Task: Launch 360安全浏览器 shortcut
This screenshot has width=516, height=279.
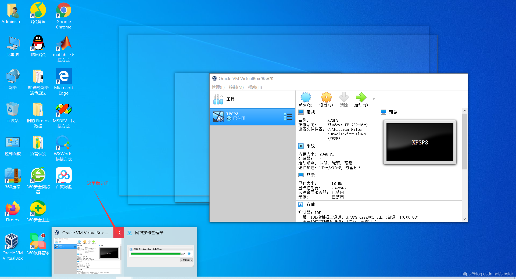Action: pos(38,181)
